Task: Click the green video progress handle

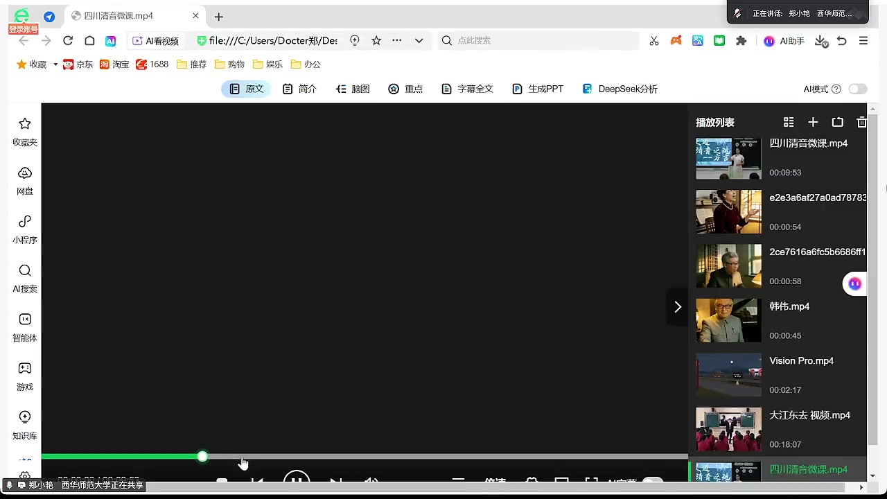Action: coord(202,457)
